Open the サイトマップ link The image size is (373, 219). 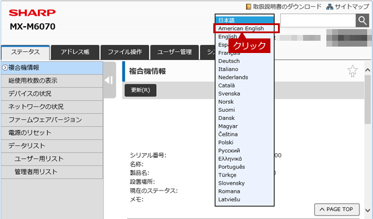(351, 6)
